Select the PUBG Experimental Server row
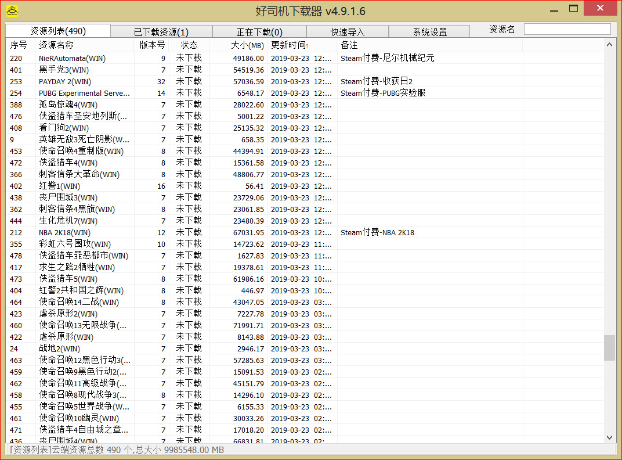Viewport: 622px width, 460px height. 305,93
